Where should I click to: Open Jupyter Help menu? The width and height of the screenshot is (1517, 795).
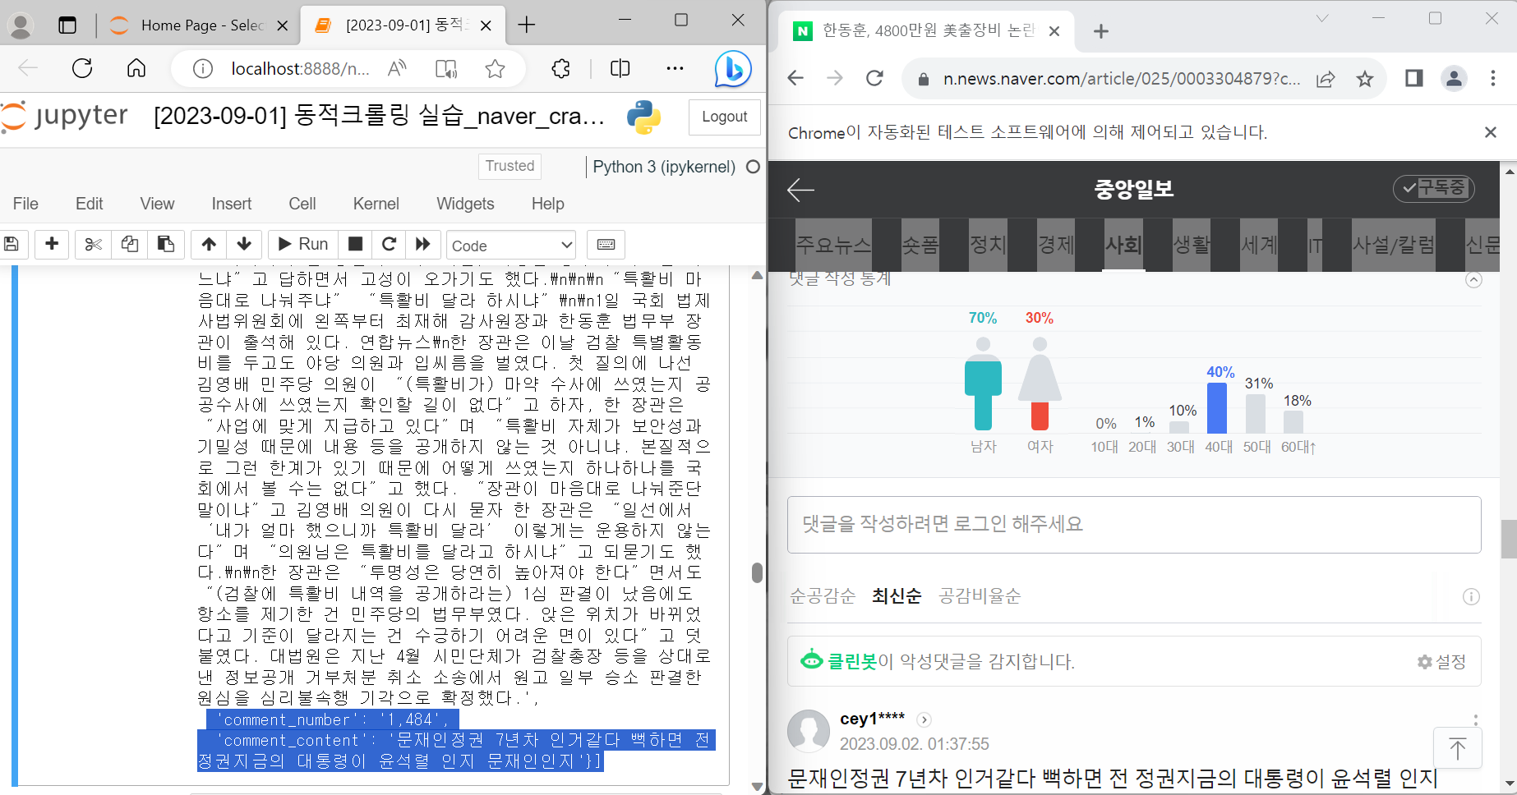click(547, 204)
